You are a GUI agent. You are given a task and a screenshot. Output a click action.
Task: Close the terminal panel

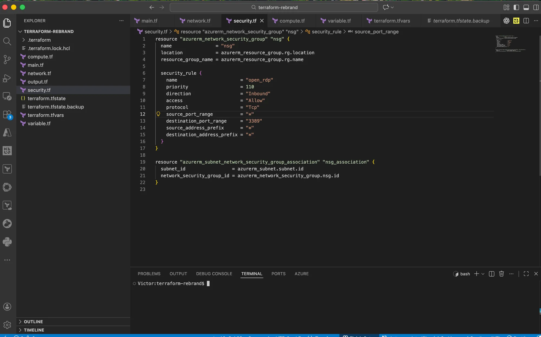(536, 274)
